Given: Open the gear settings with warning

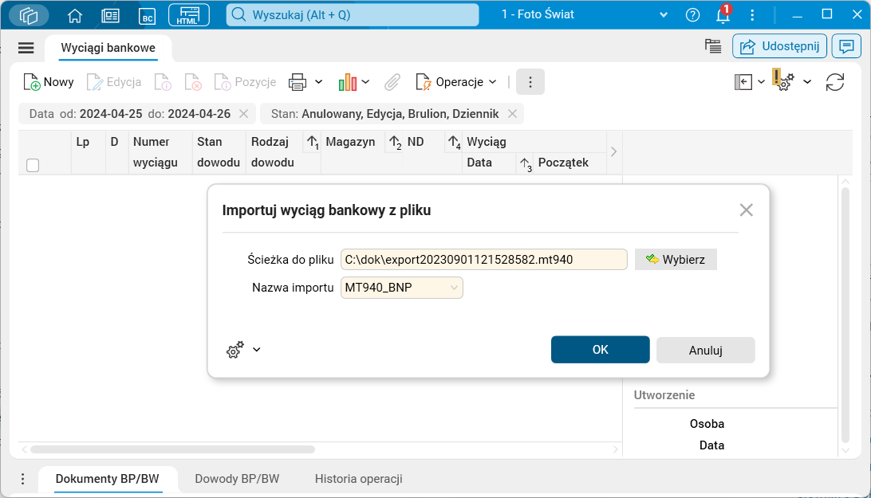Looking at the screenshot, I should 784,81.
